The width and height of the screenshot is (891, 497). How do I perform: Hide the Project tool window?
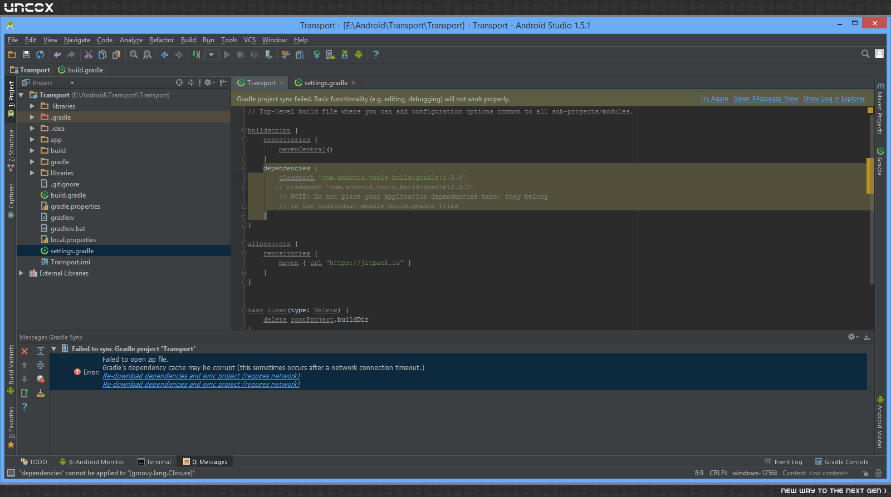[223, 82]
